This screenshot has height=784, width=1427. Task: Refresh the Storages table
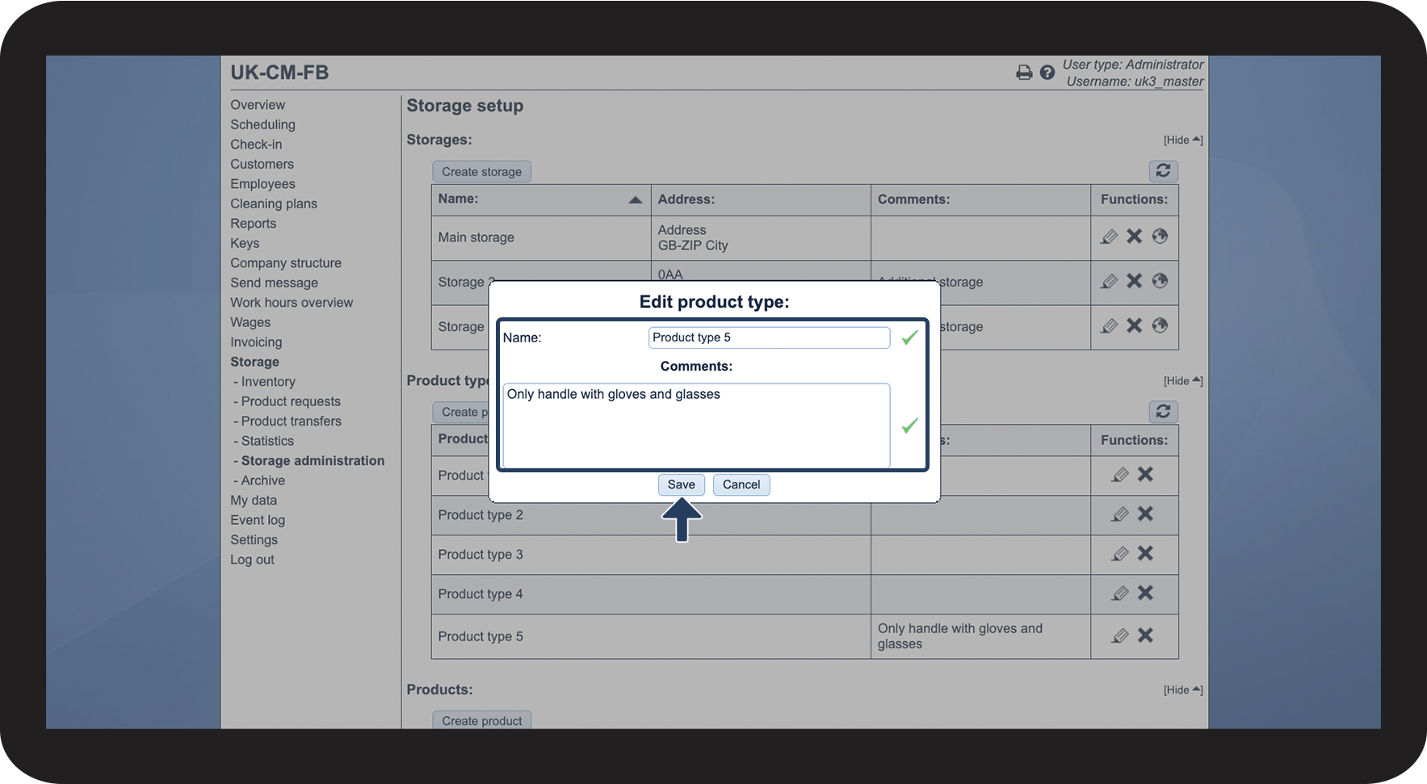(x=1163, y=171)
